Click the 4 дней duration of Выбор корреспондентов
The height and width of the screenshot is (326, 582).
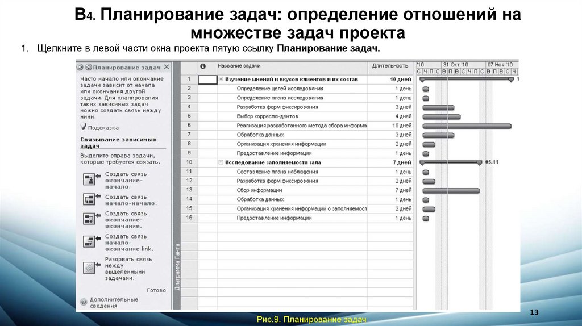point(404,116)
